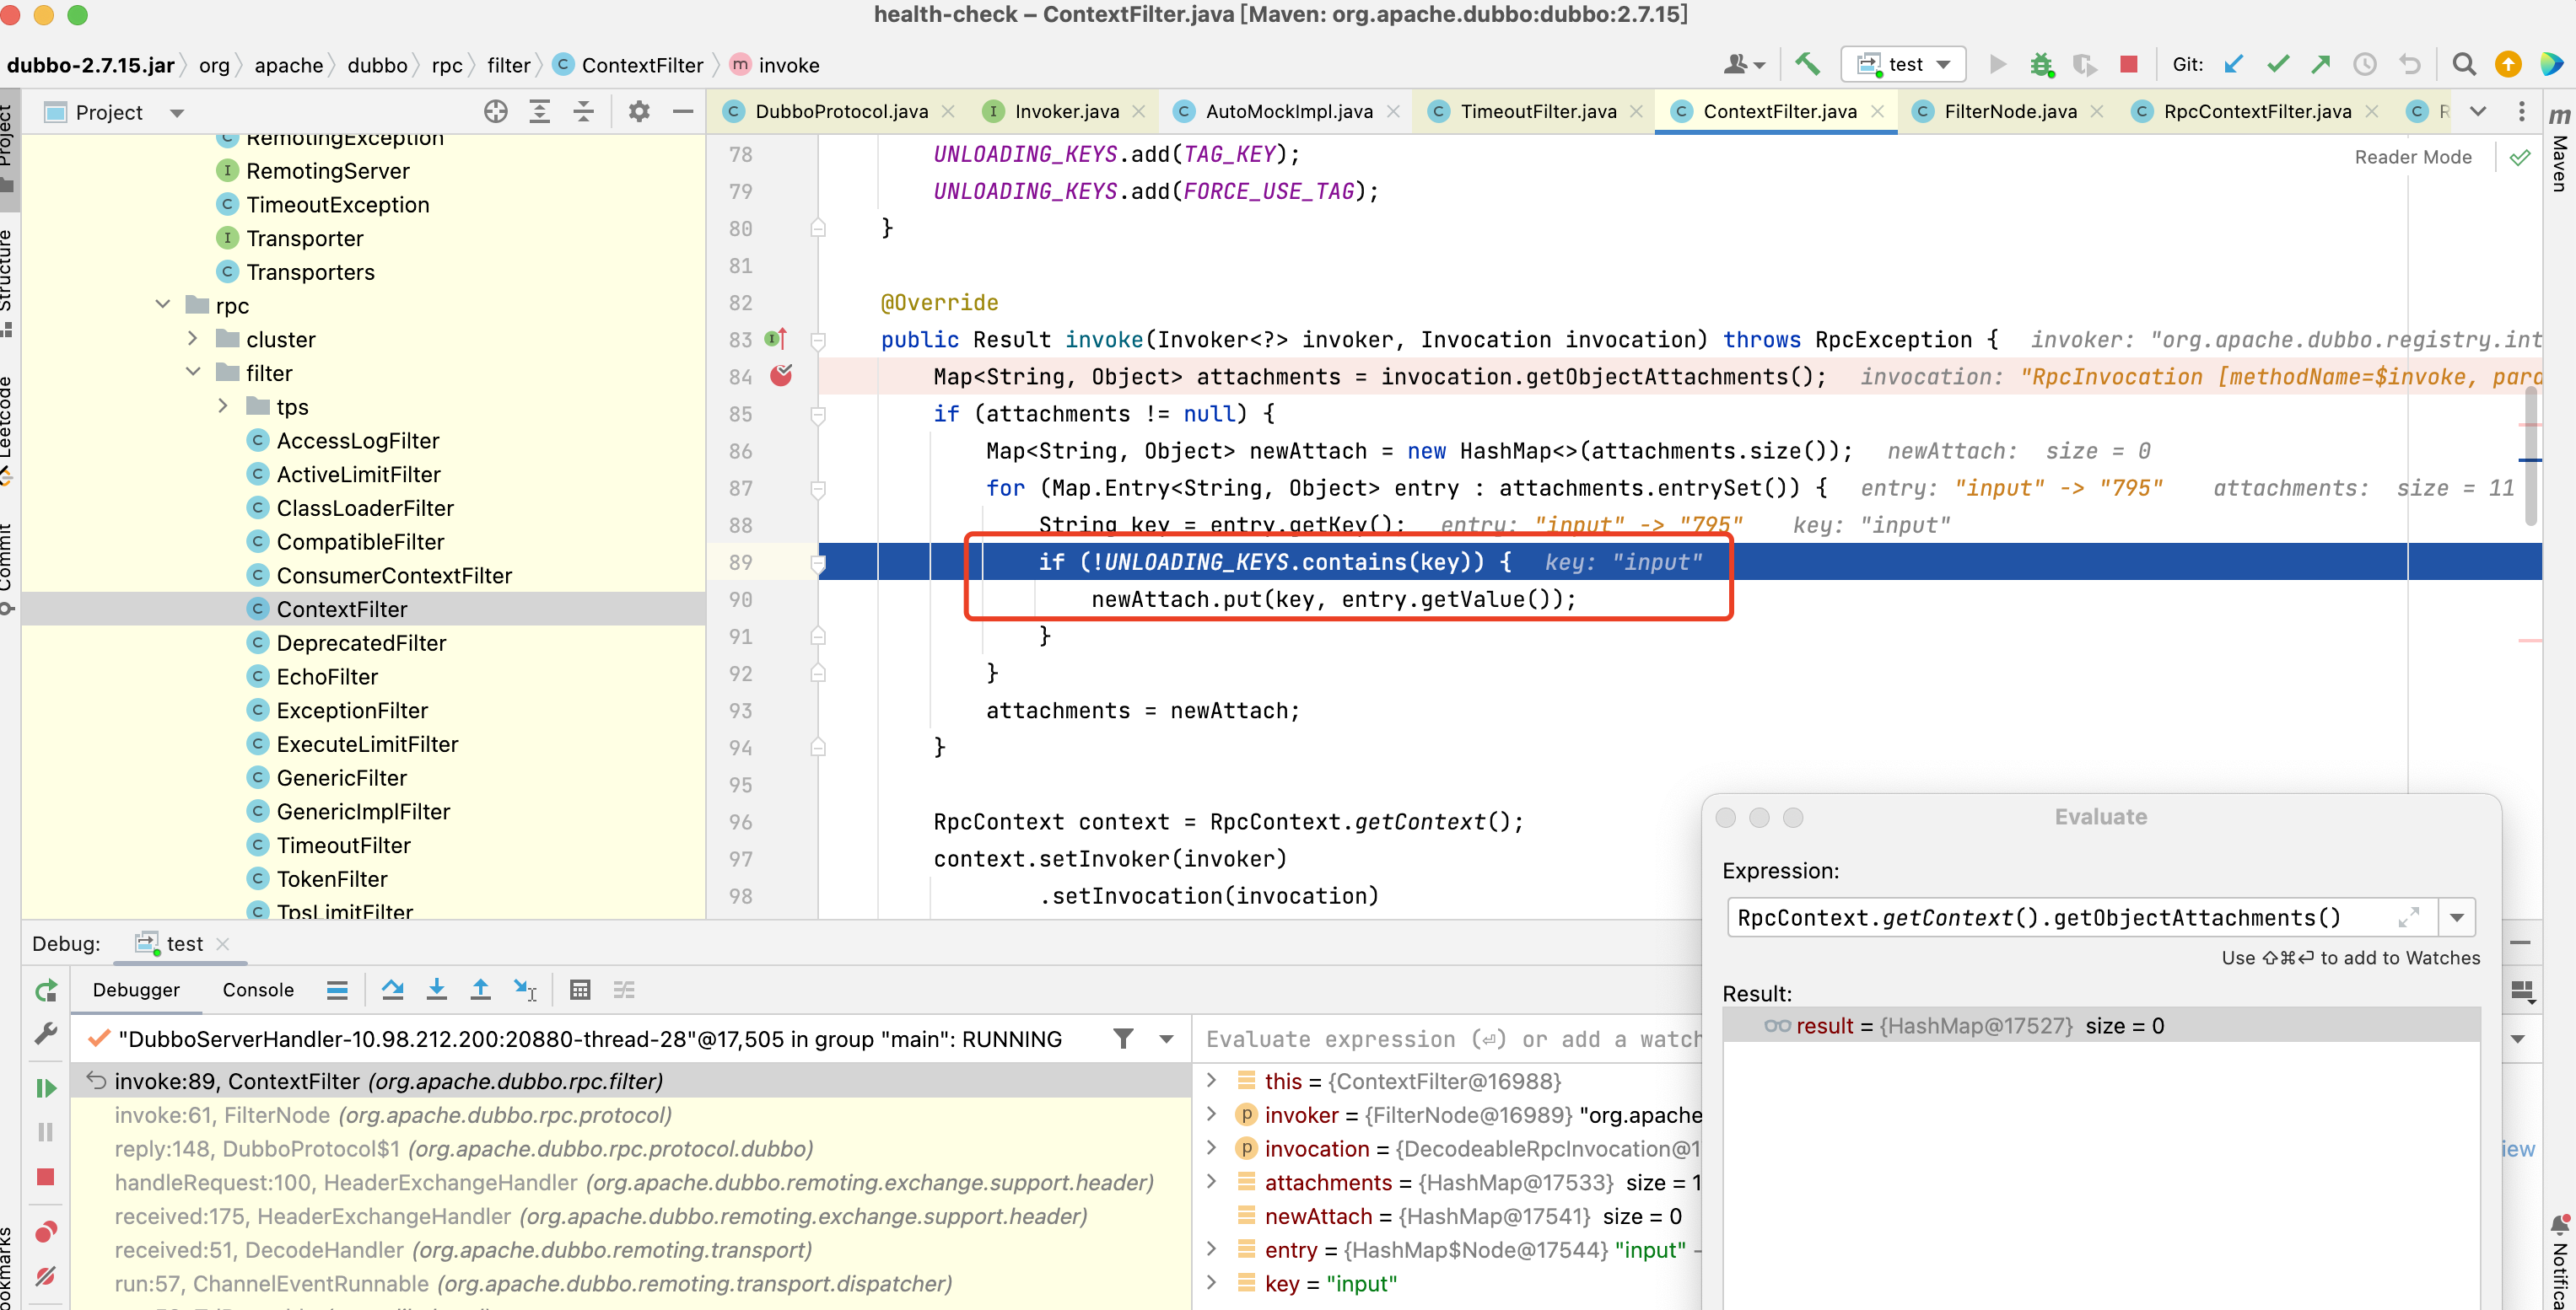The image size is (2576, 1310).
Task: Click the Build Project hammer icon
Action: click(x=1807, y=64)
